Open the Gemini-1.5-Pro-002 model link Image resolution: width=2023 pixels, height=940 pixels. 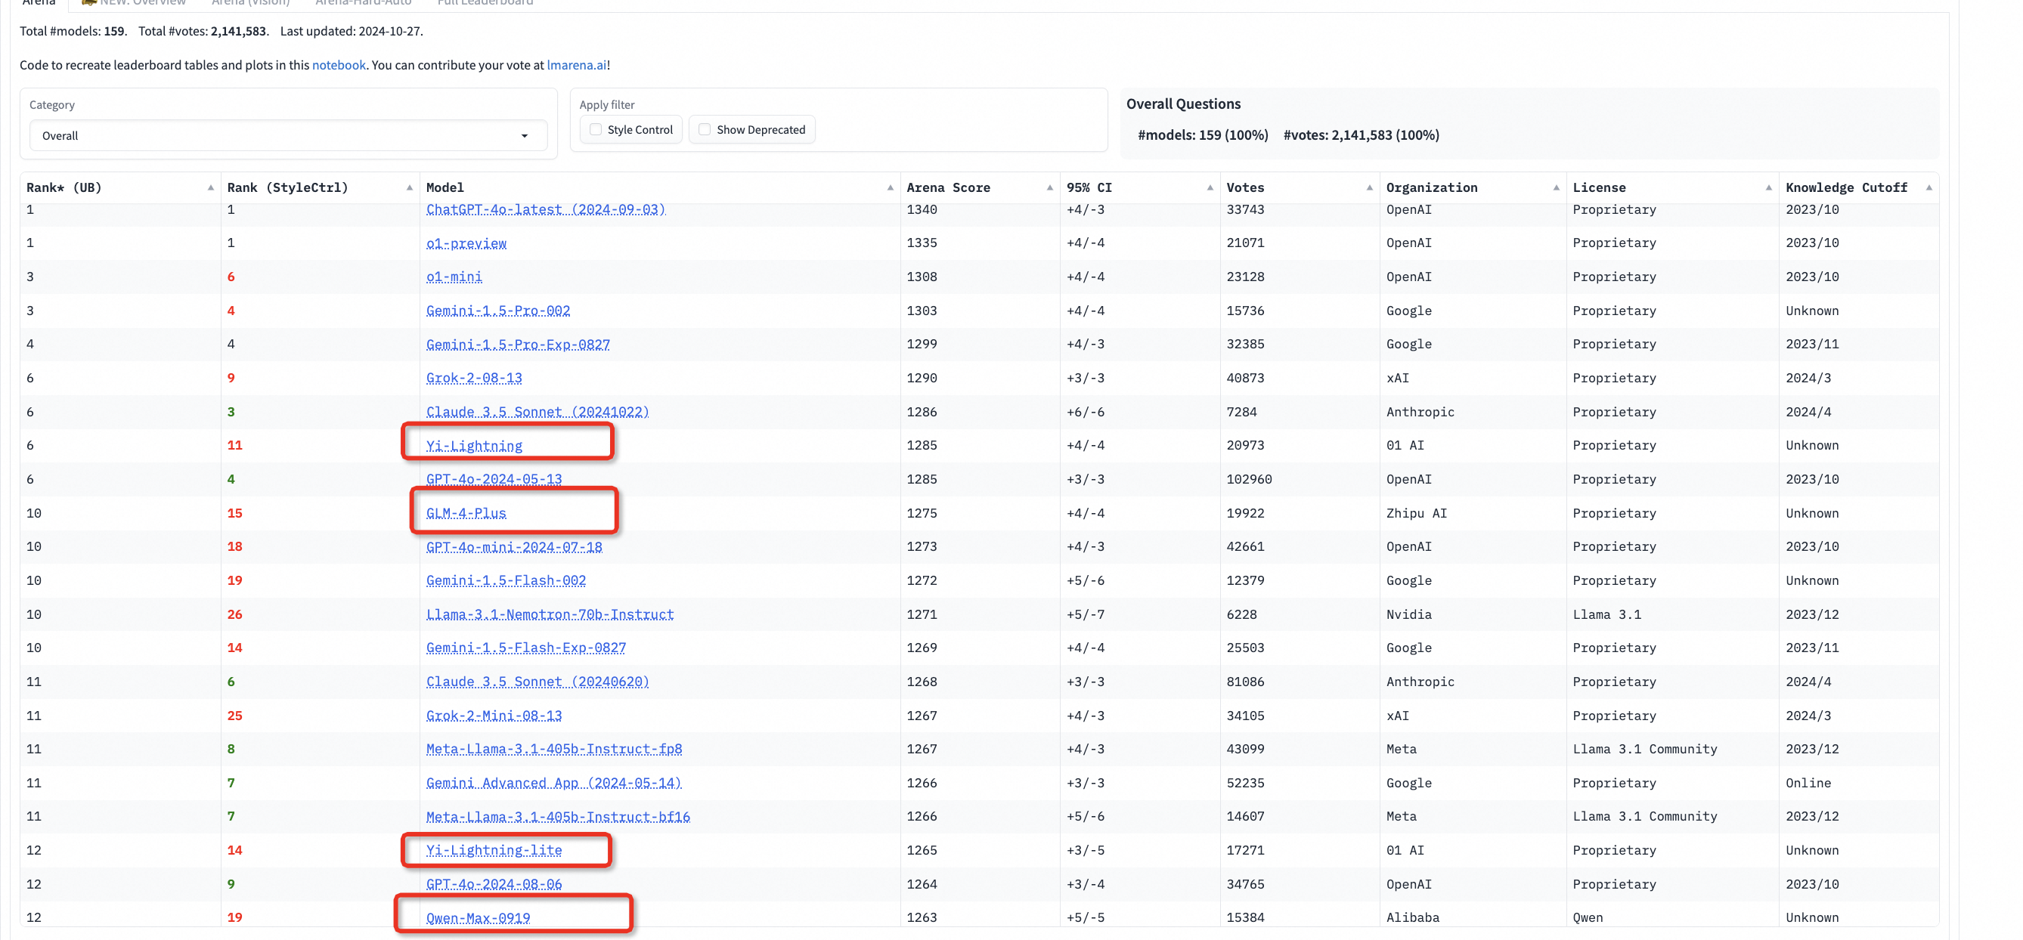498,311
